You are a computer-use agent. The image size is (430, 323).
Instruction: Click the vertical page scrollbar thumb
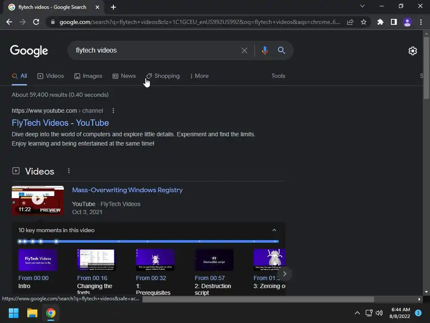pyautogui.click(x=426, y=68)
